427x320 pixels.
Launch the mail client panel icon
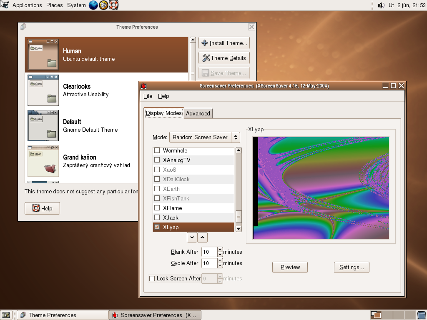[x=103, y=5]
